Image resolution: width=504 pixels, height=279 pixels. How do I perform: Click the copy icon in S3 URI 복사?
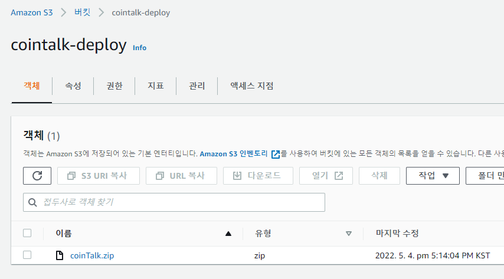coord(71,176)
